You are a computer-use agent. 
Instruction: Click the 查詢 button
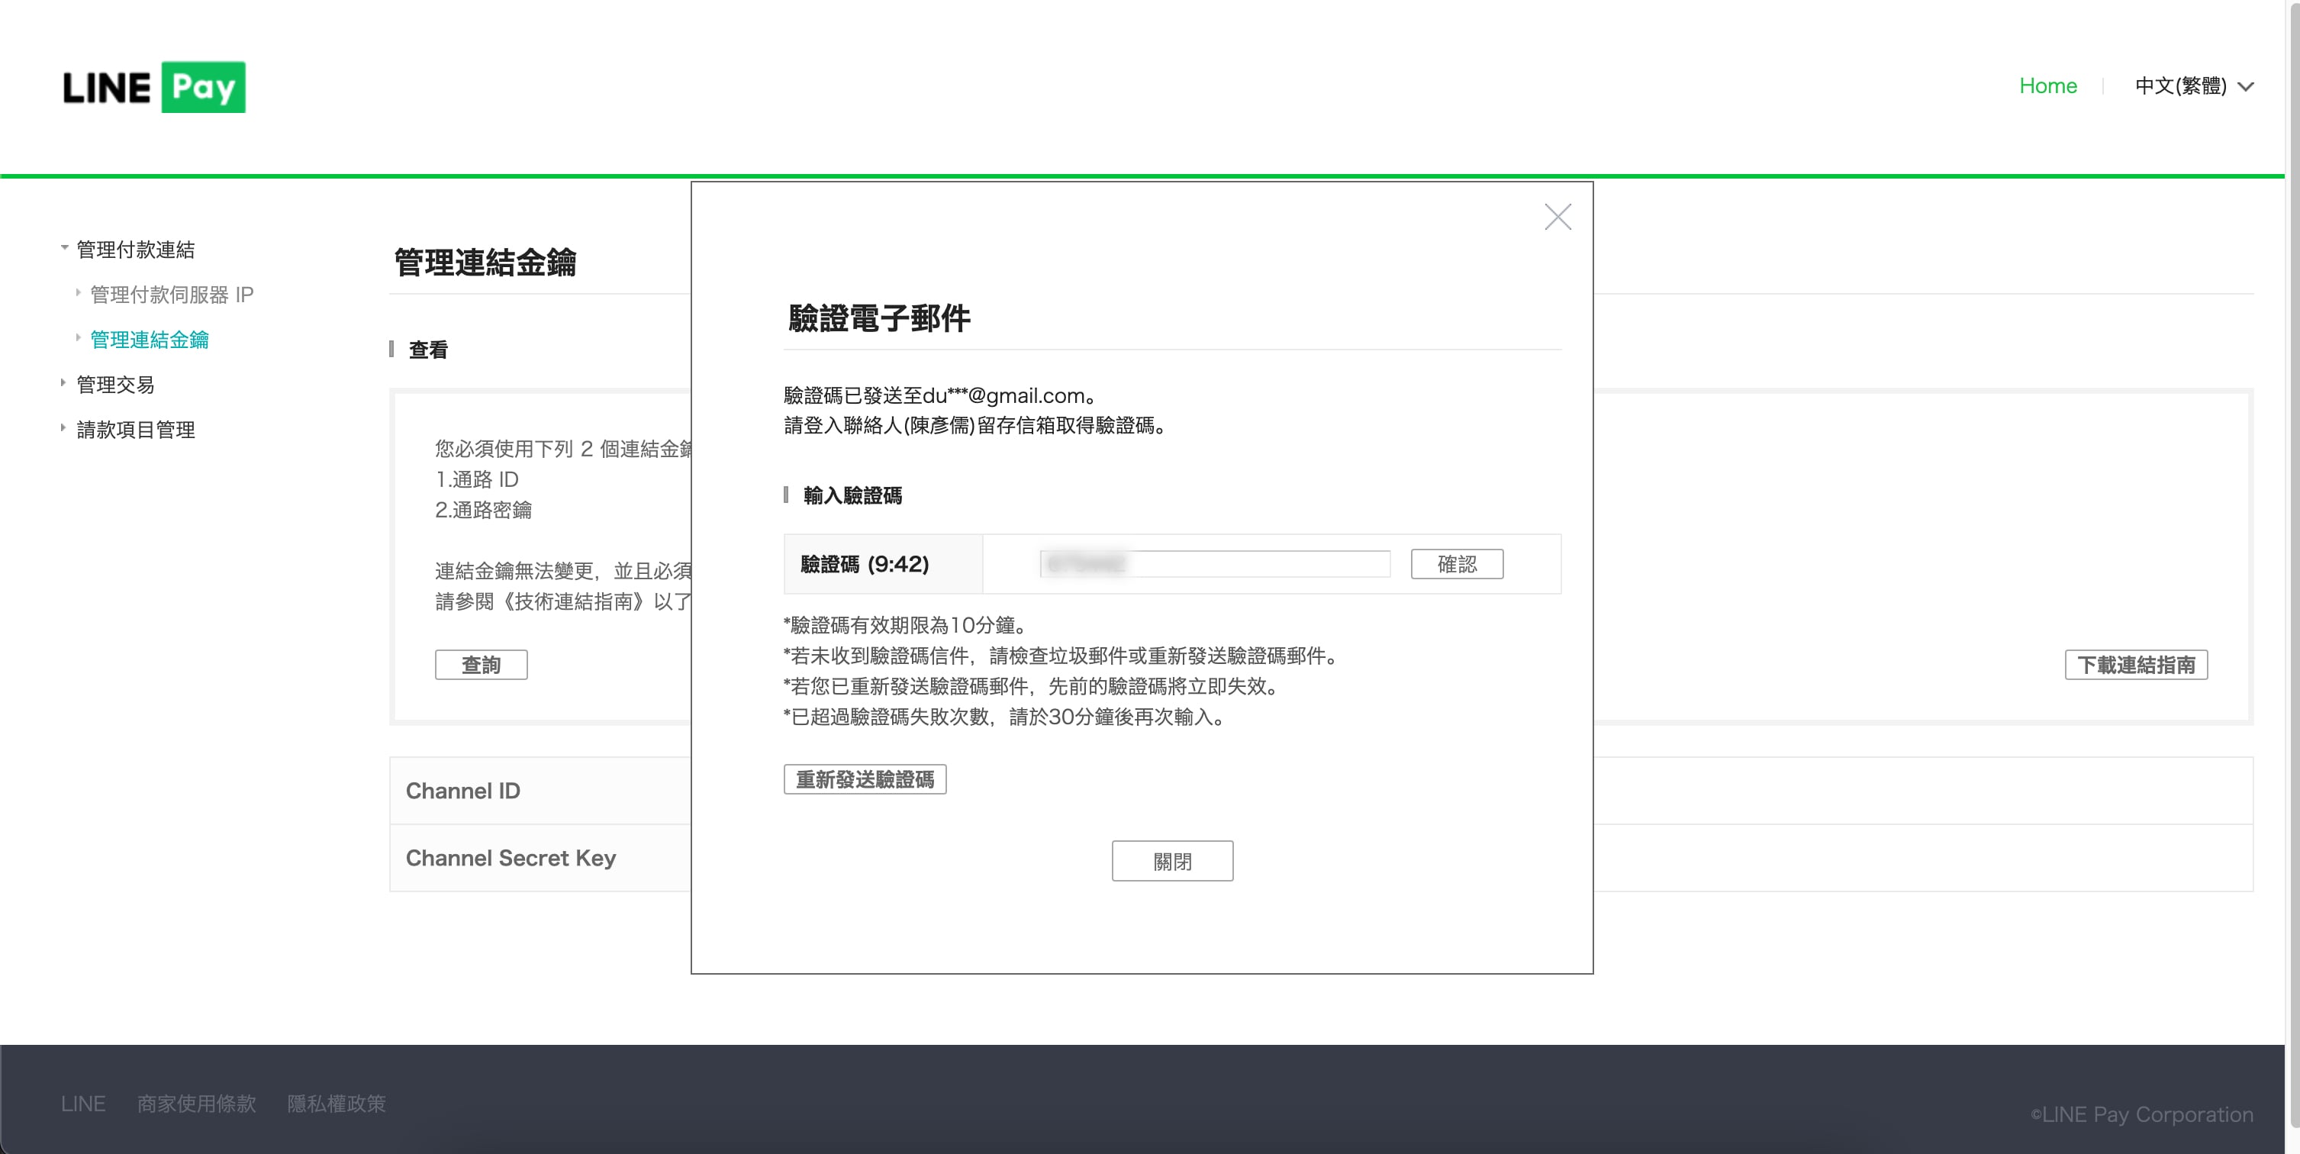click(x=480, y=665)
